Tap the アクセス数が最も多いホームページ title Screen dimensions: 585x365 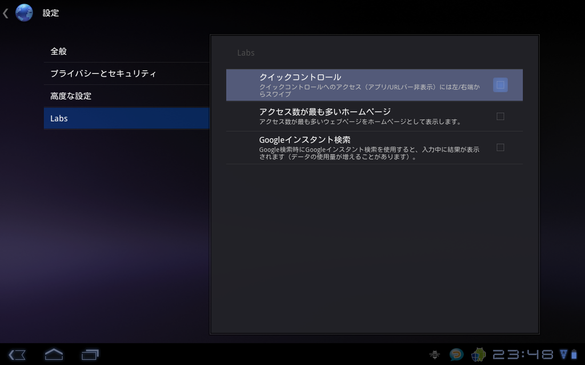pyautogui.click(x=325, y=112)
